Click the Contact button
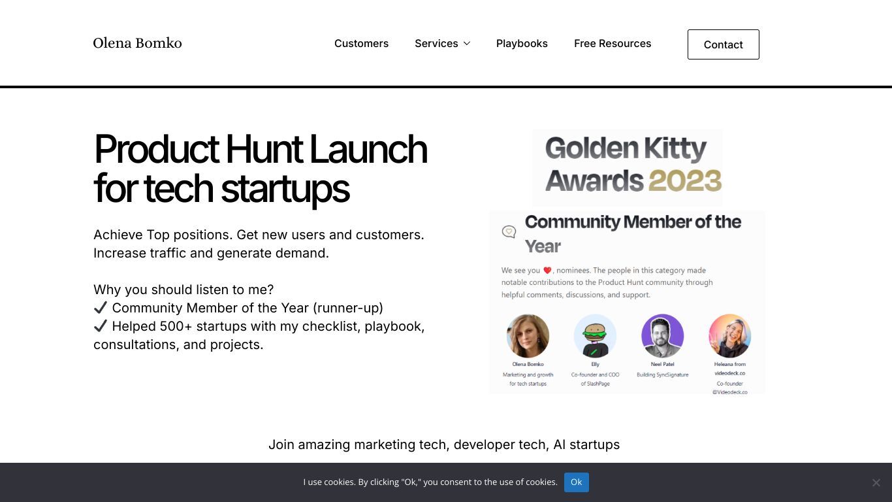The image size is (892, 502). pos(723,44)
